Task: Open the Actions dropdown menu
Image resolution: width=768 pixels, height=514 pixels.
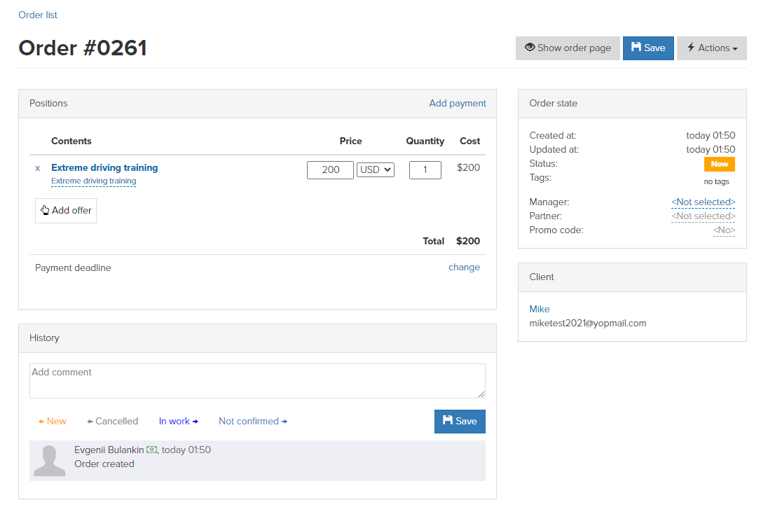Action: tap(711, 48)
